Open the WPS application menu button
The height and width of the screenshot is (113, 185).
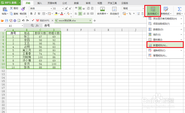tap(10, 2)
